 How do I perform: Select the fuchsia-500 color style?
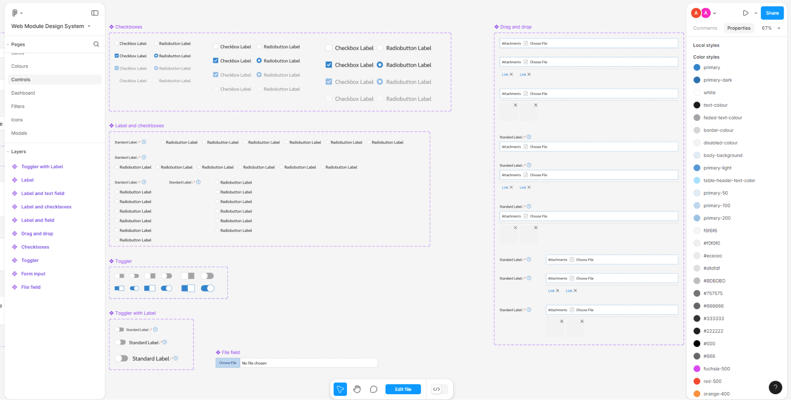click(716, 369)
